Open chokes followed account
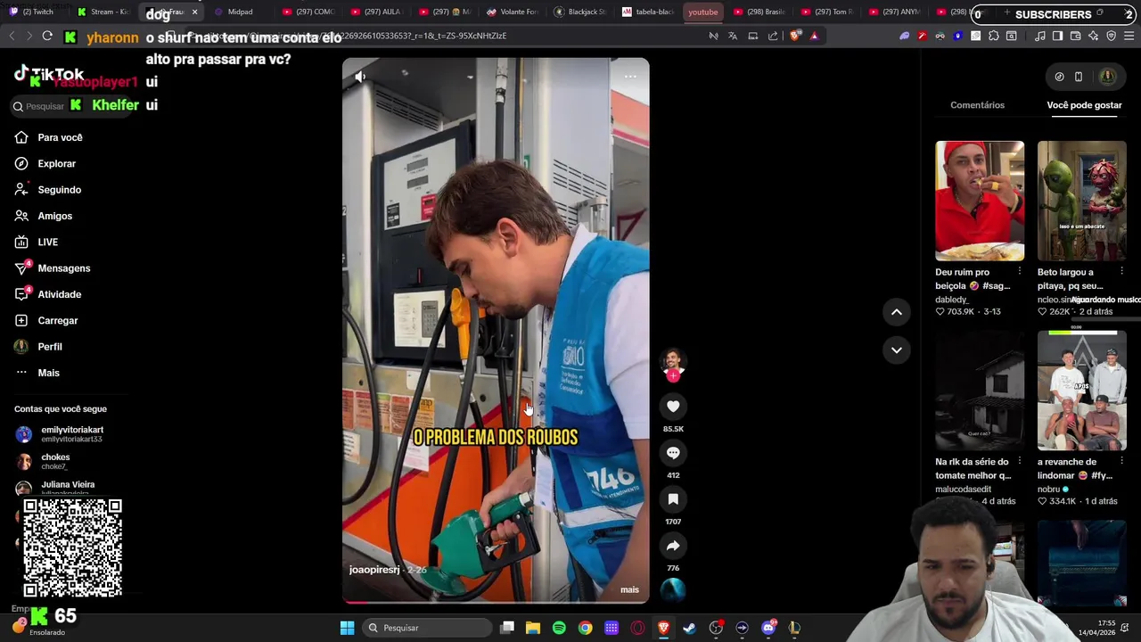The height and width of the screenshot is (642, 1141). 53,461
